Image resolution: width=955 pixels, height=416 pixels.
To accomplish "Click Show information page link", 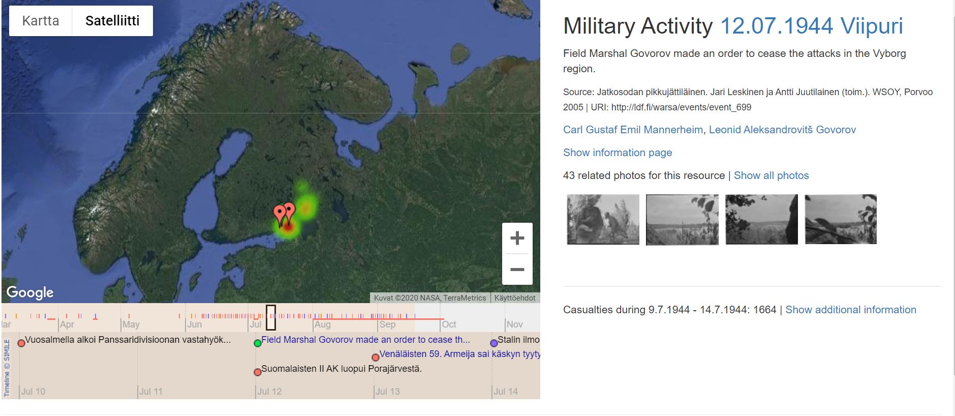I will [618, 153].
